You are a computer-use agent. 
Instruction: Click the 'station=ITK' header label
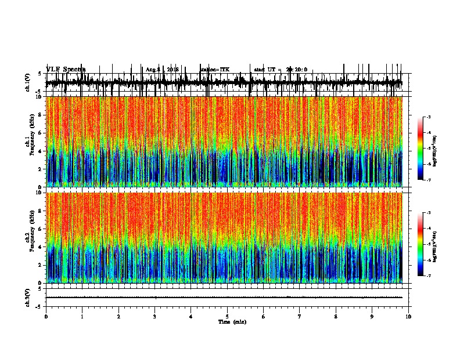(215, 70)
